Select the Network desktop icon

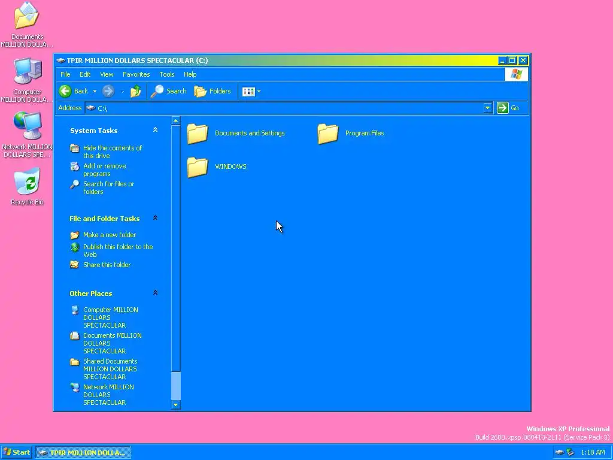pyautogui.click(x=28, y=126)
